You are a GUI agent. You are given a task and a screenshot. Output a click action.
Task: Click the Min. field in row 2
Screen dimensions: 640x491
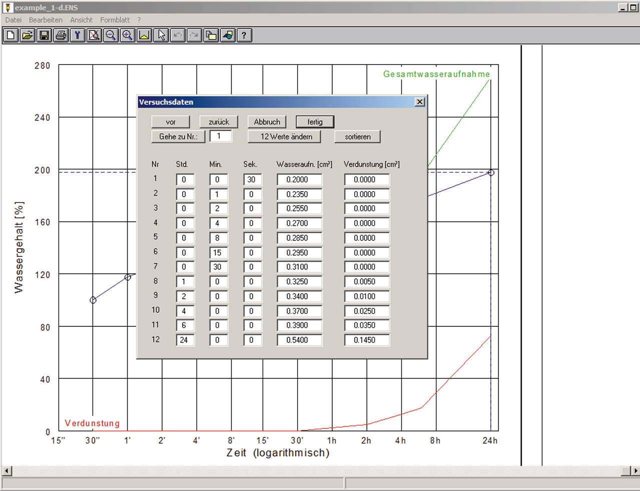pos(218,194)
